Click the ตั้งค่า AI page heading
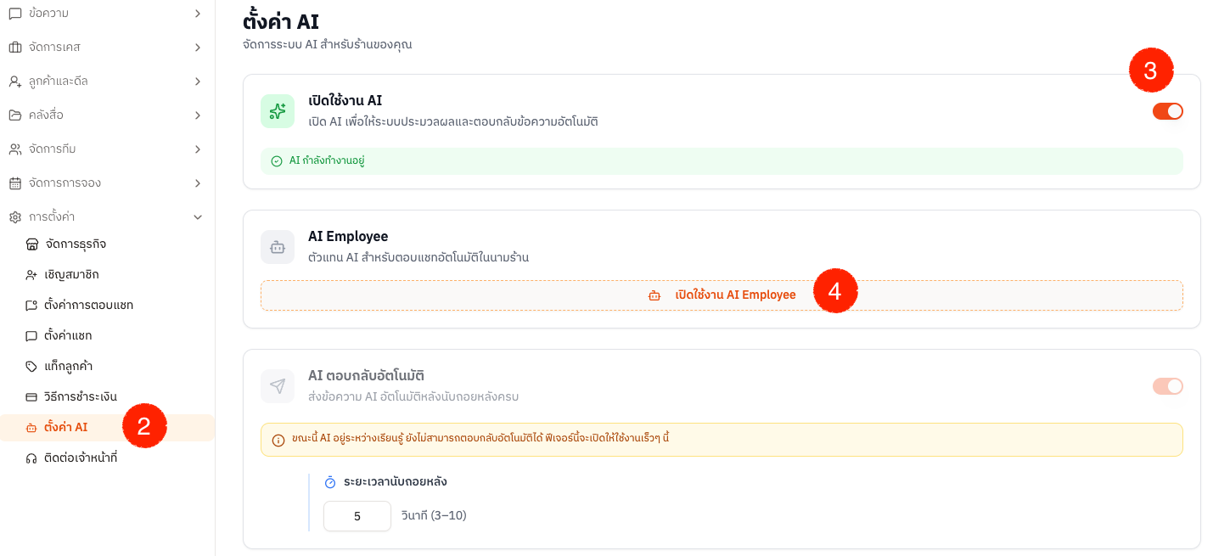The height and width of the screenshot is (556, 1213). click(x=281, y=20)
